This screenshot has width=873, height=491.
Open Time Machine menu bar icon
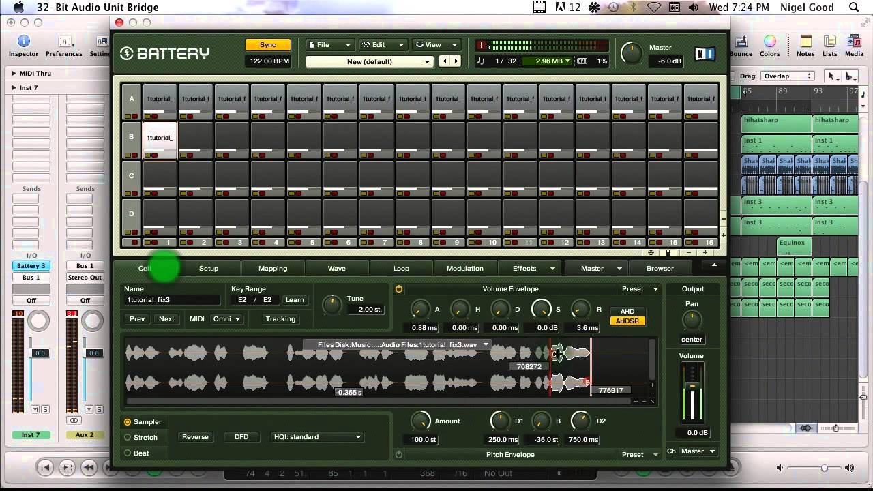(613, 8)
